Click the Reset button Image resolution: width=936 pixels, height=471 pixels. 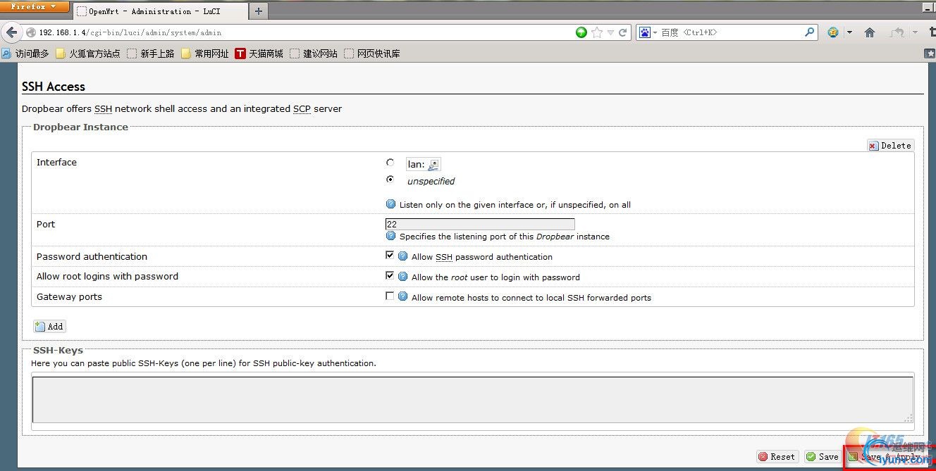point(777,456)
